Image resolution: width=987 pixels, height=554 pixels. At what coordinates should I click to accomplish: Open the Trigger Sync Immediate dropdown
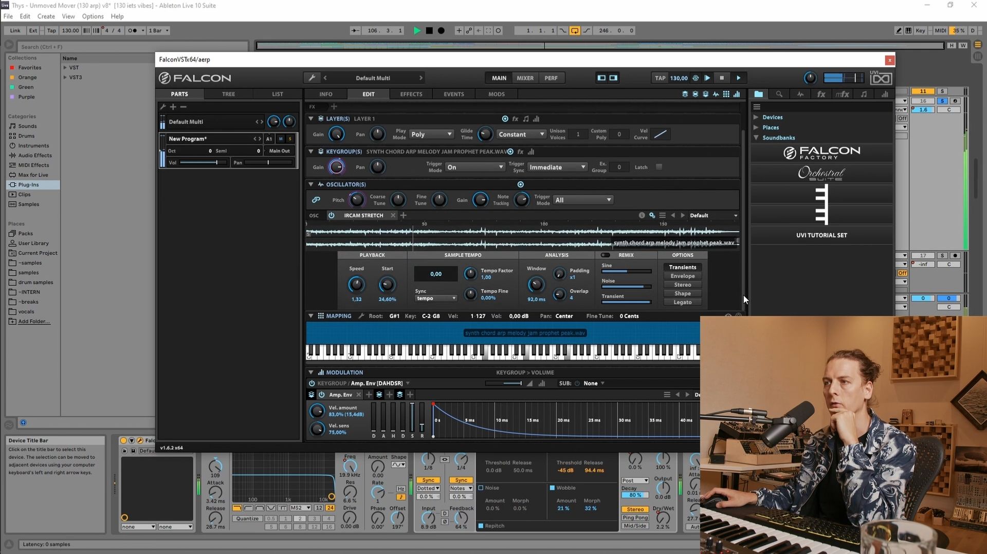pos(557,167)
